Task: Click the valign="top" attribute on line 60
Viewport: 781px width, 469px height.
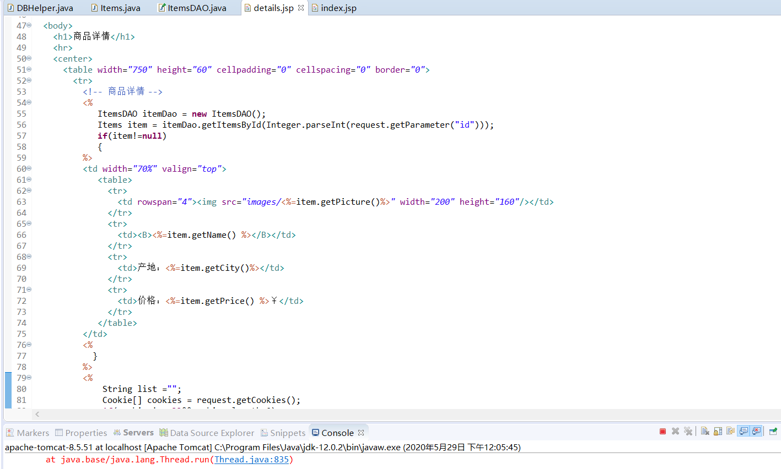Action: (192, 168)
